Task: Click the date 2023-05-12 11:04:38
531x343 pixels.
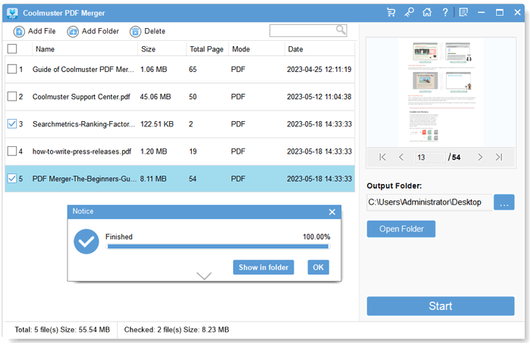Action: pyautogui.click(x=319, y=97)
